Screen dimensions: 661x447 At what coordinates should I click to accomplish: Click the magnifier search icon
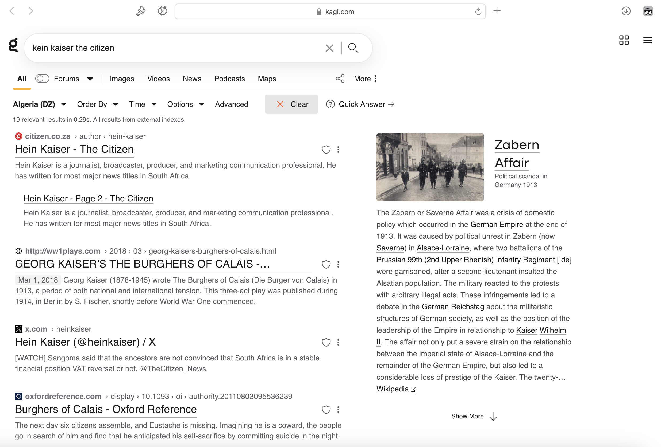click(x=353, y=48)
